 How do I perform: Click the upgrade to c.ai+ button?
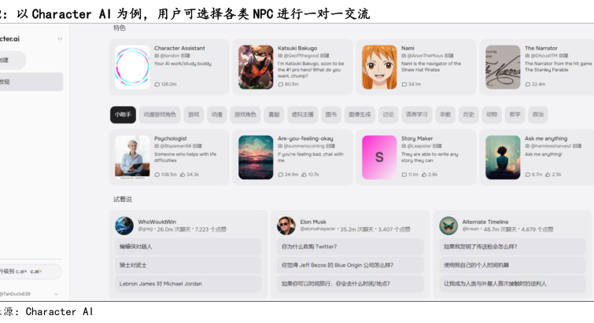coord(30,271)
